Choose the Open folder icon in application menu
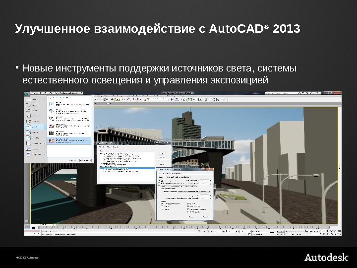Image resolution: width=357 pixels, height=268 pixels. tap(28, 110)
